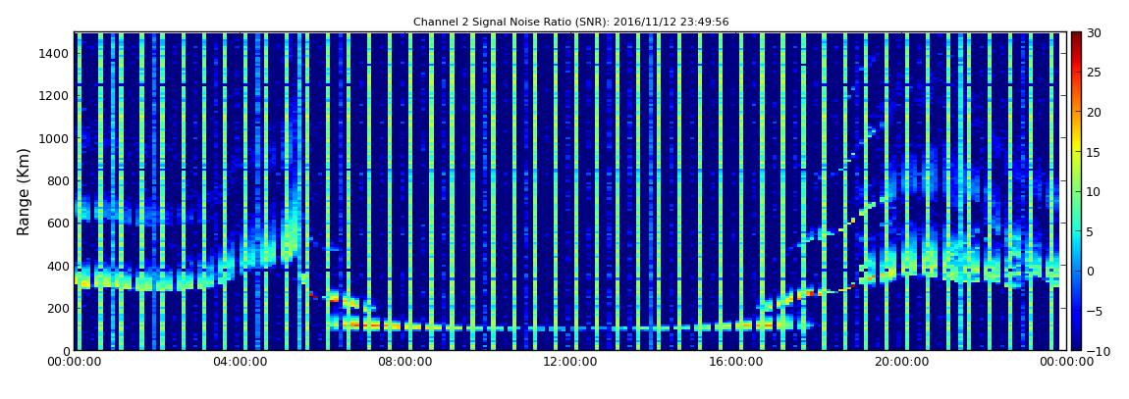Click the 400 range tick label
Image resolution: width=1129 pixels, height=399 pixels.
pyautogui.click(x=58, y=266)
